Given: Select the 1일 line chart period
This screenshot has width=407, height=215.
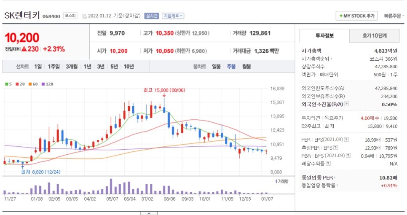Looking at the screenshot, I should click(38, 67).
